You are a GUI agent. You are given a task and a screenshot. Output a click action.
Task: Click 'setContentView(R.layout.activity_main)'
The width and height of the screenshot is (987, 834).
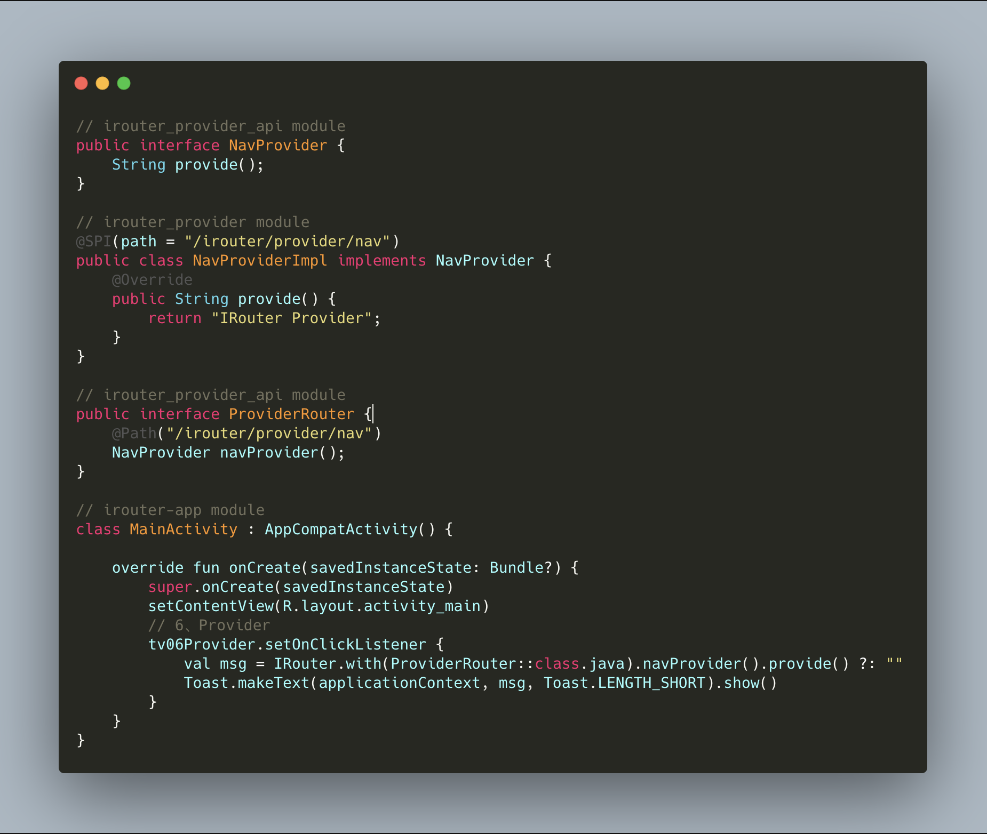(x=319, y=606)
